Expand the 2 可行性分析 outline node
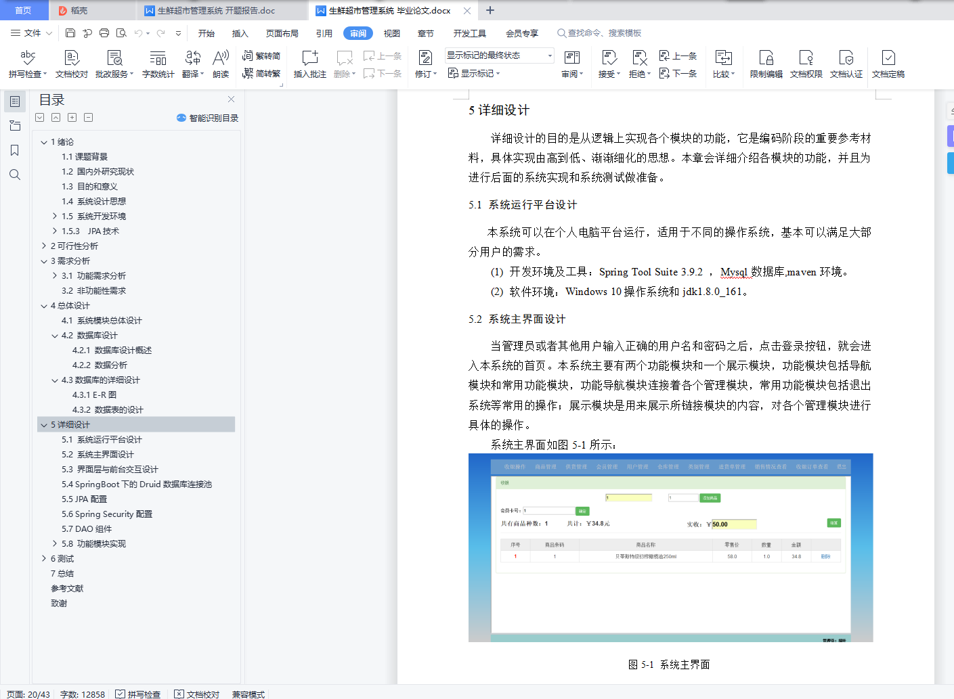 tap(44, 246)
